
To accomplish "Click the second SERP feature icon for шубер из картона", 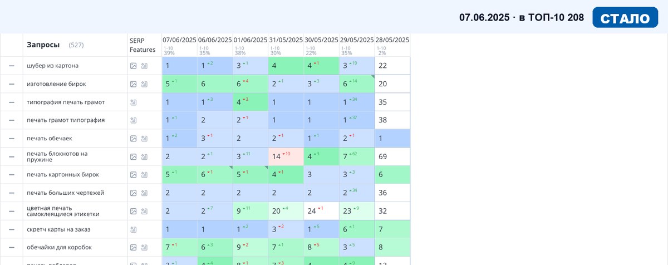I will click(x=144, y=66).
